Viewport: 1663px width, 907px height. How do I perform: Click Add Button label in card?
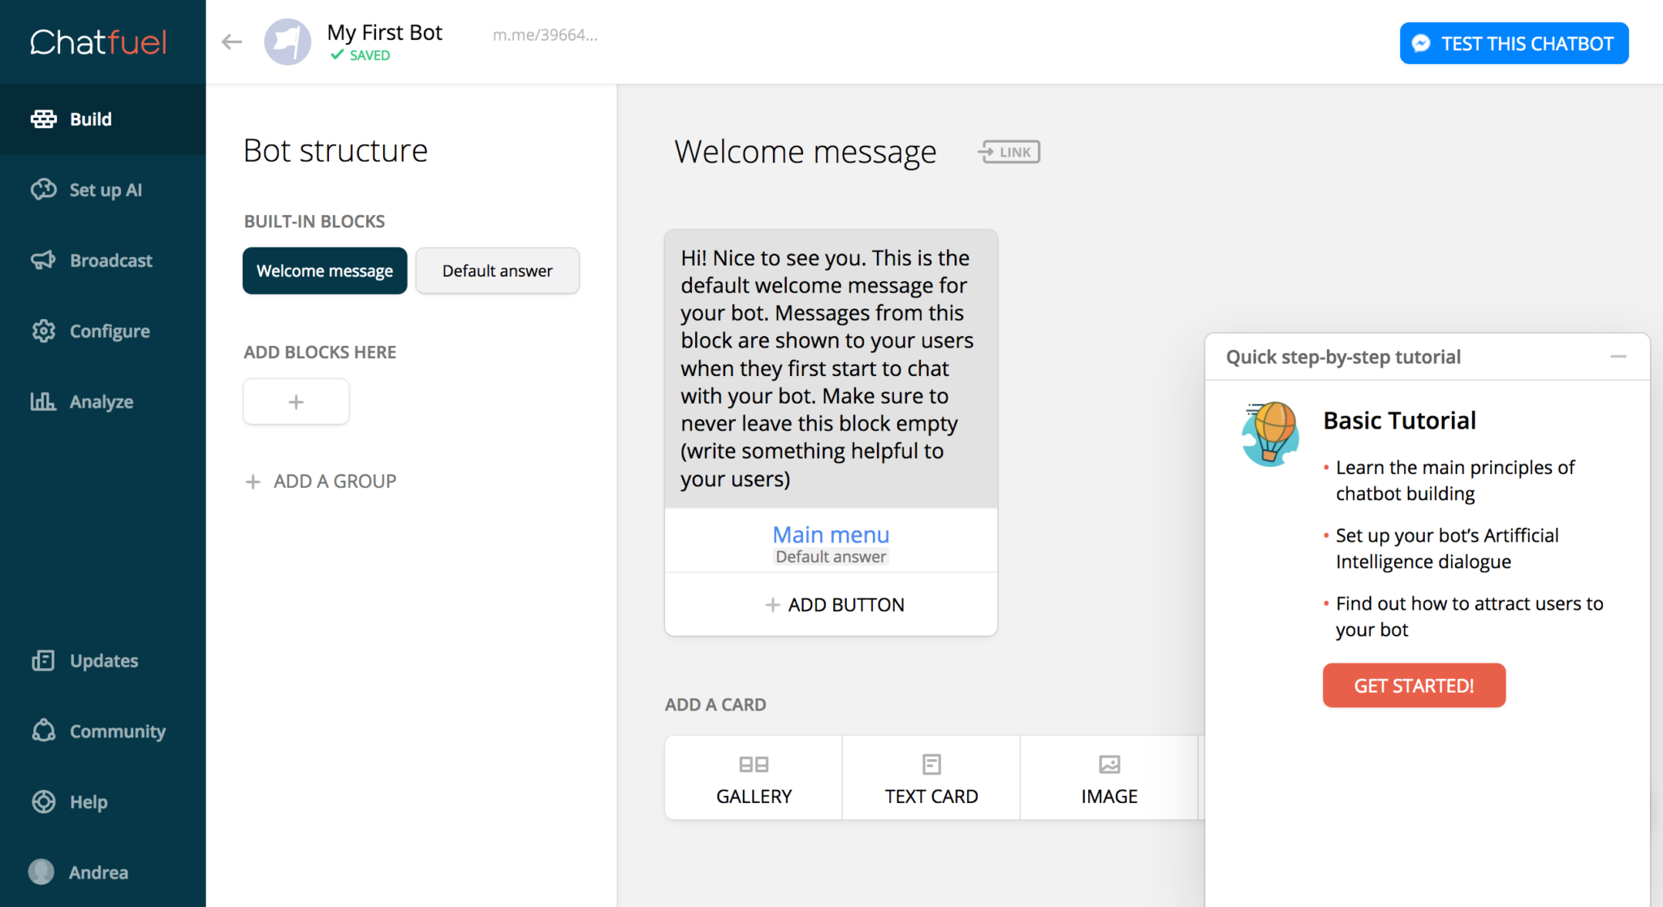coord(846,605)
